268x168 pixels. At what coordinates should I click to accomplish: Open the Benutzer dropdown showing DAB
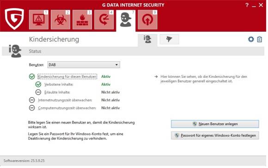pyautogui.click(x=84, y=65)
